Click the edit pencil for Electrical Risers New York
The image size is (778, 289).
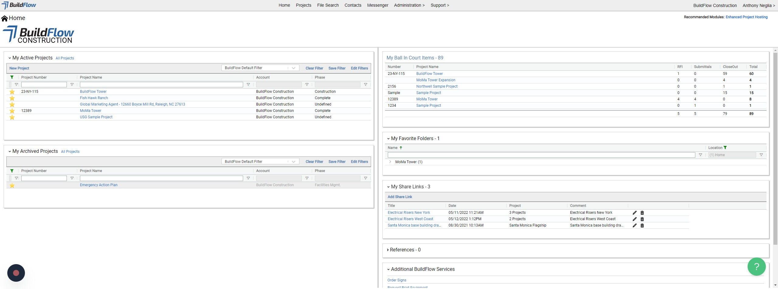point(635,213)
